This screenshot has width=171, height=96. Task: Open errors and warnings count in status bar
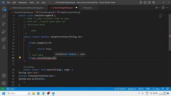click(x=11, y=89)
